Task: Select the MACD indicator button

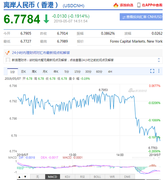Action: (x=52, y=177)
